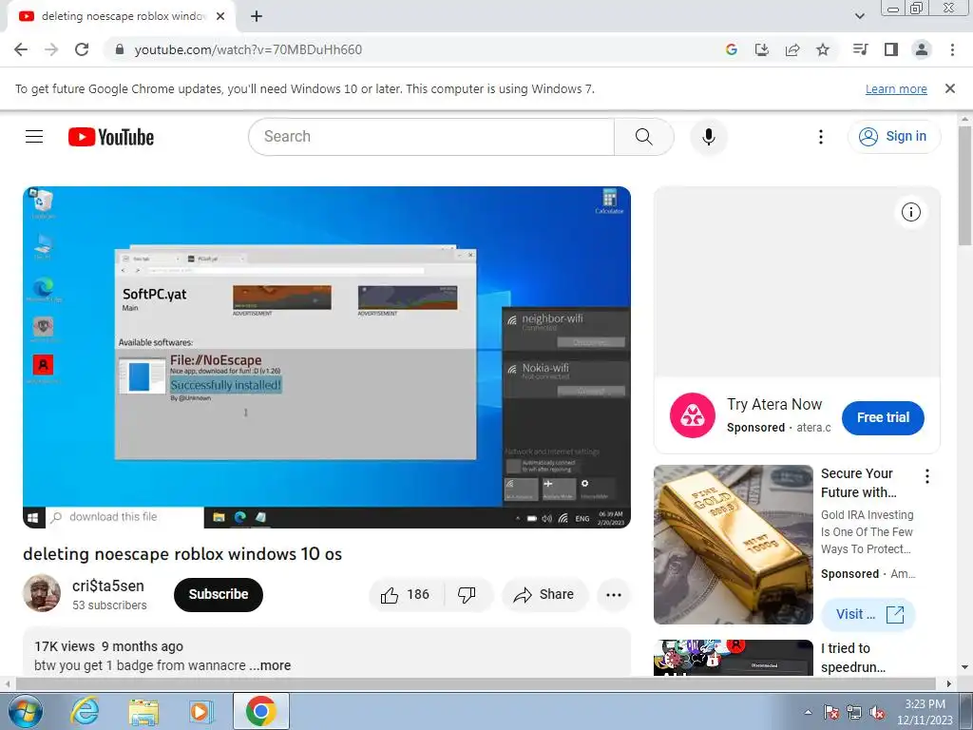Click the video player
Image resolution: width=973 pixels, height=730 pixels.
point(327,357)
